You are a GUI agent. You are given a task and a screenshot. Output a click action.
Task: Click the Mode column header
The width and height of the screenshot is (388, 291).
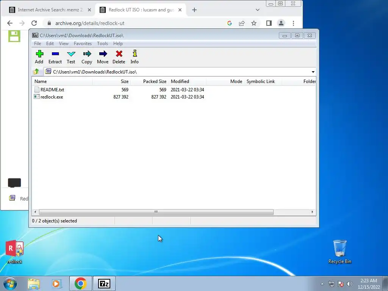(225, 81)
